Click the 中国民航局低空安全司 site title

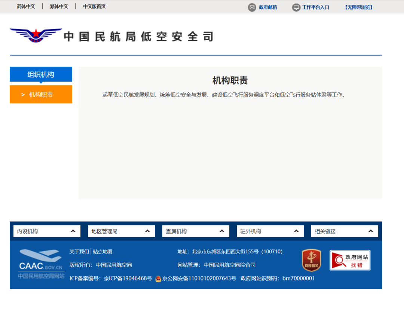tap(139, 36)
